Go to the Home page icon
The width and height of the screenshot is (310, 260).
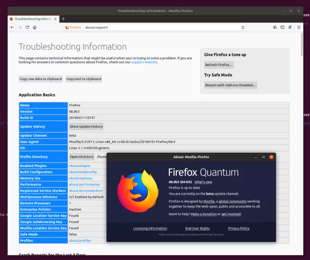35,27
